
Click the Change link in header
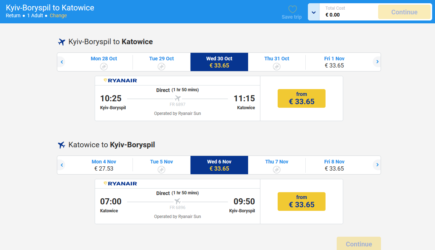[58, 15]
